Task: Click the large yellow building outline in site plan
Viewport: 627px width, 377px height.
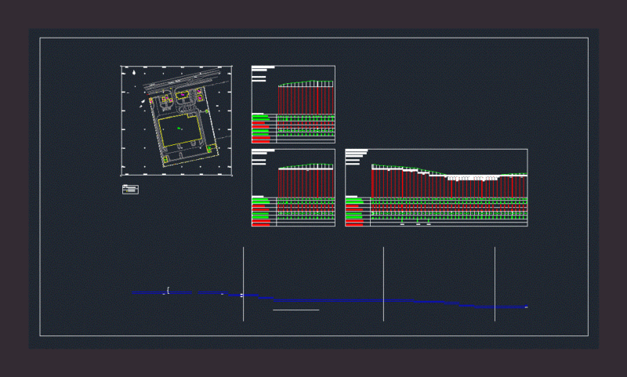Action: click(180, 131)
